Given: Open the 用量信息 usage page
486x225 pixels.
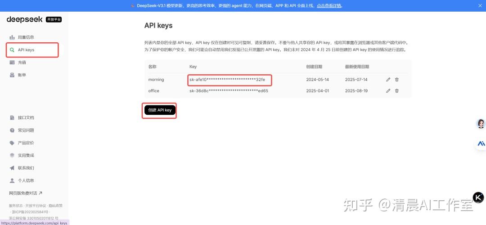Looking at the screenshot, I should pyautogui.click(x=26, y=37).
